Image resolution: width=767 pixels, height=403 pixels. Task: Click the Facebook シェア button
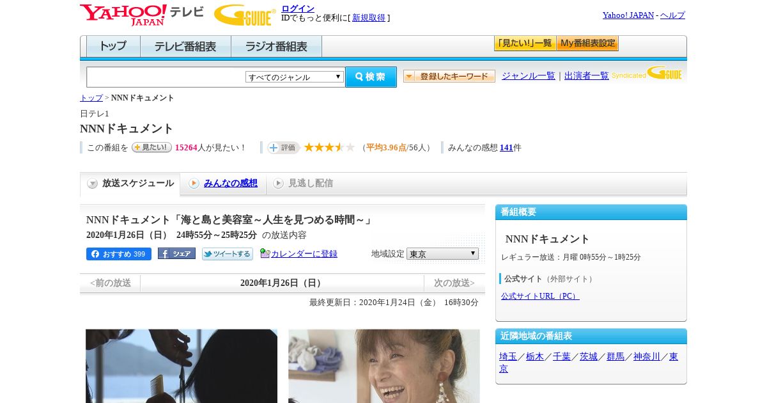click(176, 253)
